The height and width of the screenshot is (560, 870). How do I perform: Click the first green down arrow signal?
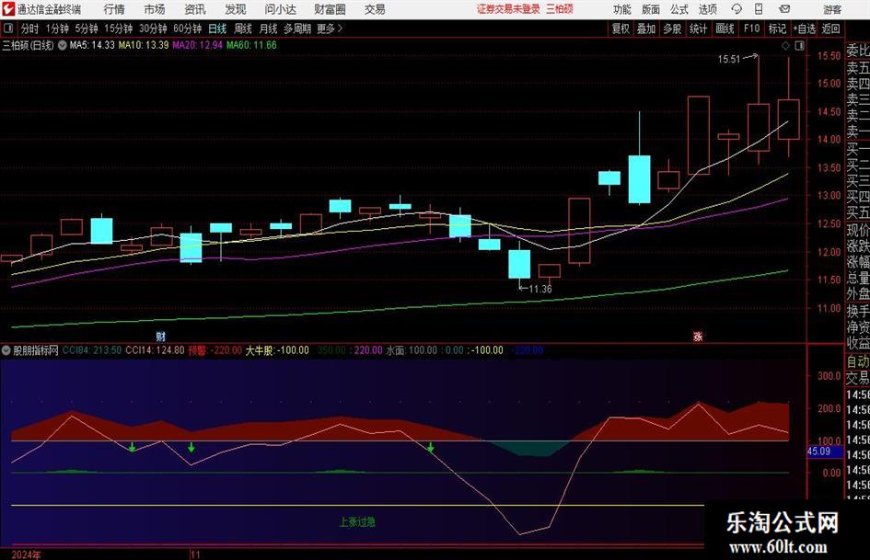coord(132,447)
